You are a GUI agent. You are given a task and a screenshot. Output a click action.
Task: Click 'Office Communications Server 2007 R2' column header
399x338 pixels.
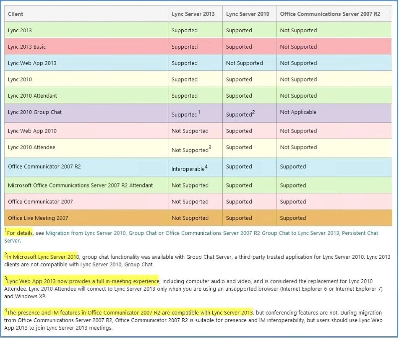tap(334, 14)
